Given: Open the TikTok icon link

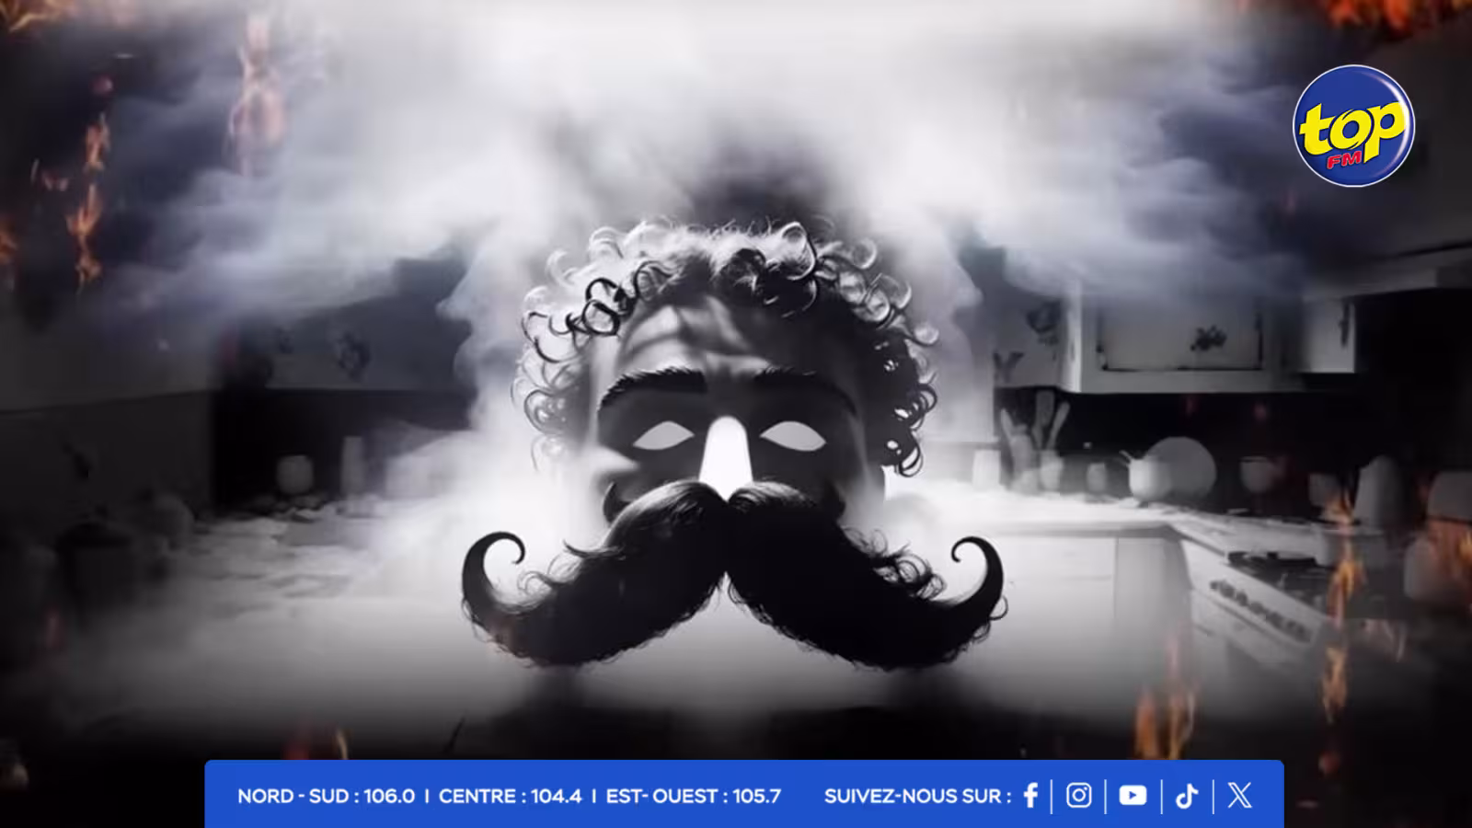Looking at the screenshot, I should (x=1187, y=795).
